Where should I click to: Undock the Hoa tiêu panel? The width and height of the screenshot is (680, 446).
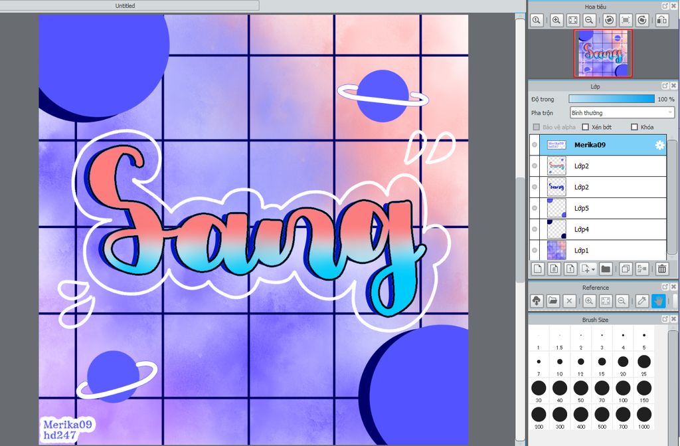[x=665, y=6]
